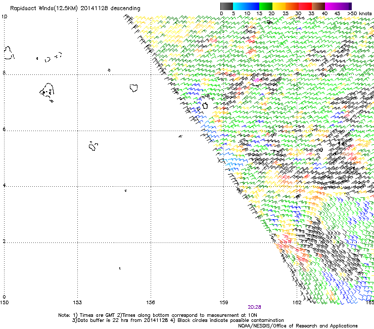This screenshot has width=374, height=329.
Task: Click the '6' latitude axis label
Action: click(x=4, y=129)
